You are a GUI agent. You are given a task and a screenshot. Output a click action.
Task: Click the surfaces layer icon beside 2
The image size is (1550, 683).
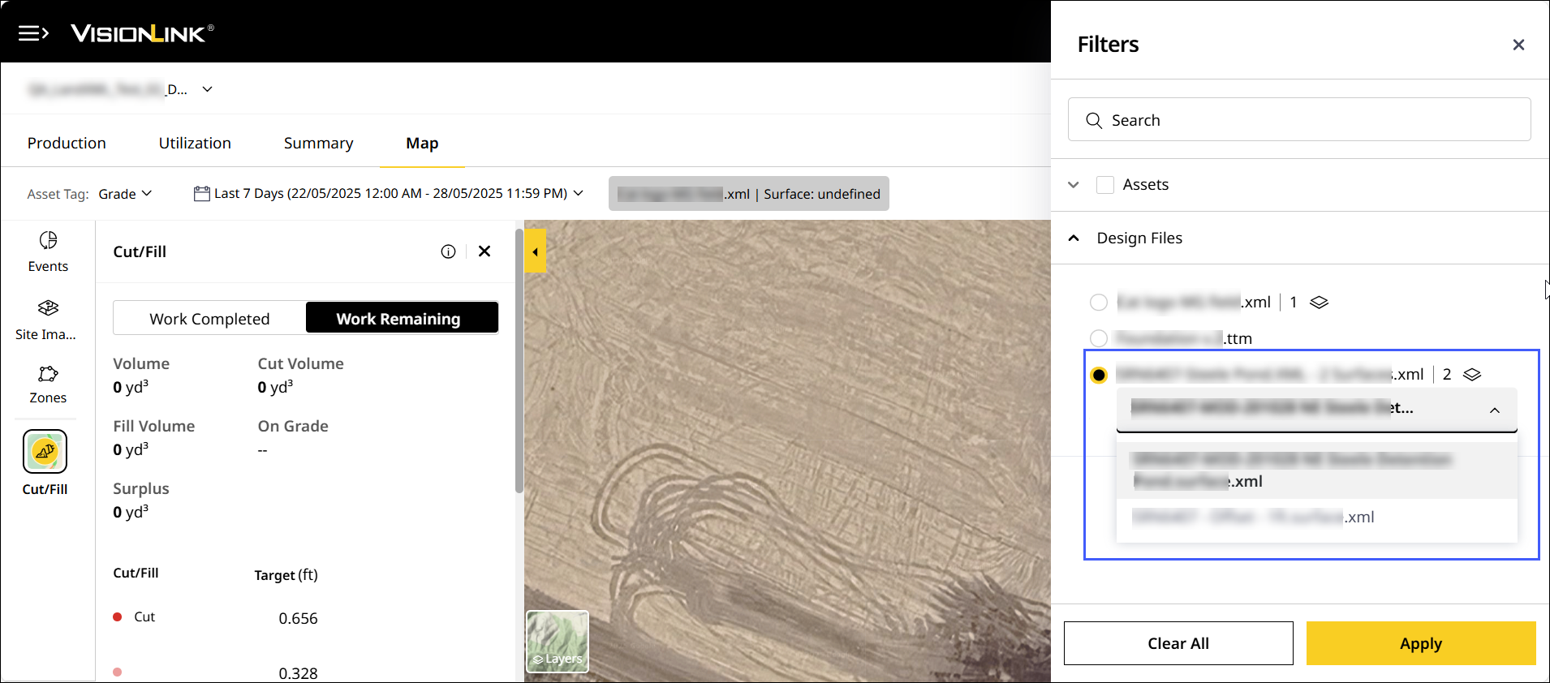point(1472,375)
